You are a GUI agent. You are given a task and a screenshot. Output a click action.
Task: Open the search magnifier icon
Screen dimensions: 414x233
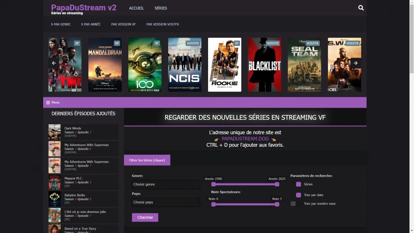coord(361,8)
